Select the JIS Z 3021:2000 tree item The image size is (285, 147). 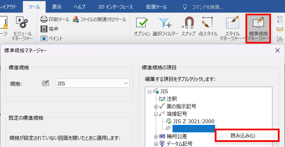193,121
